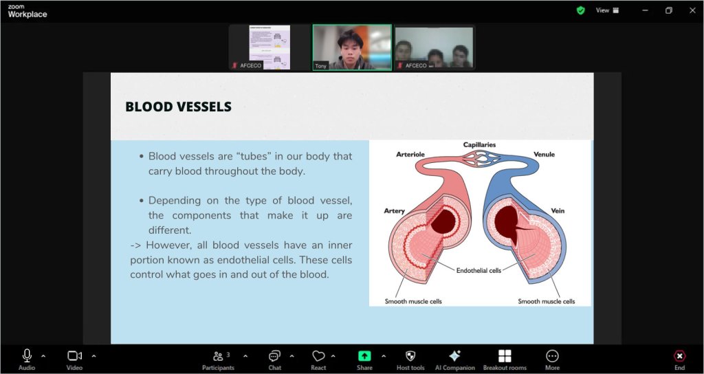Open the Participants panel

click(x=218, y=360)
